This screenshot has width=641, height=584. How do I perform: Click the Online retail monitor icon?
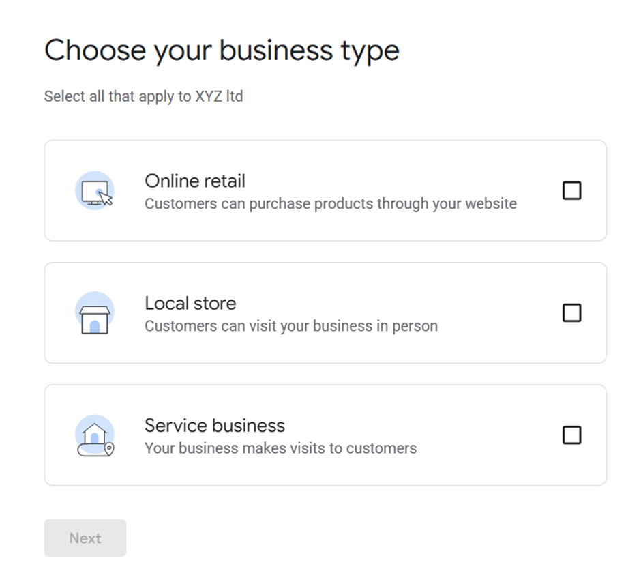tap(94, 191)
